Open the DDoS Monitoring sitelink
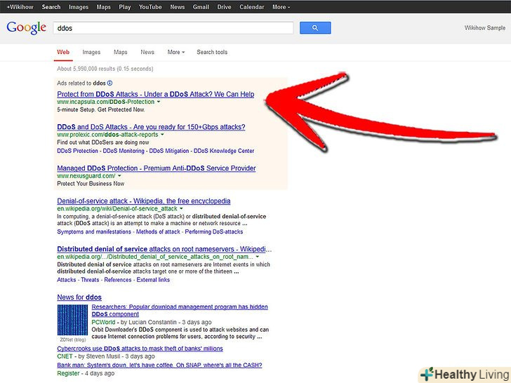This screenshot has width=511, height=383. coord(124,151)
